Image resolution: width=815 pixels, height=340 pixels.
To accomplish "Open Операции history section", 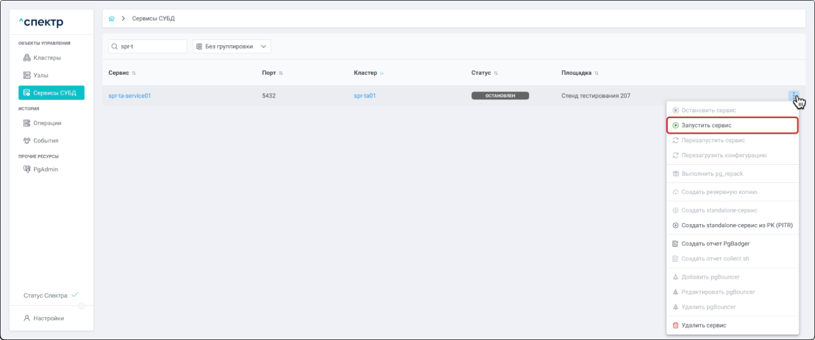I will [x=47, y=123].
